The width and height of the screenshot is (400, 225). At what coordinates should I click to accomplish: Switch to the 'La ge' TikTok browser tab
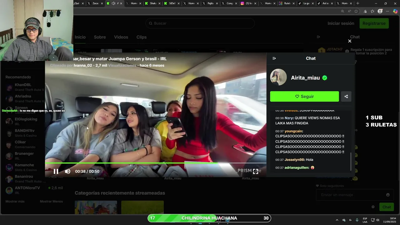tap(306, 3)
